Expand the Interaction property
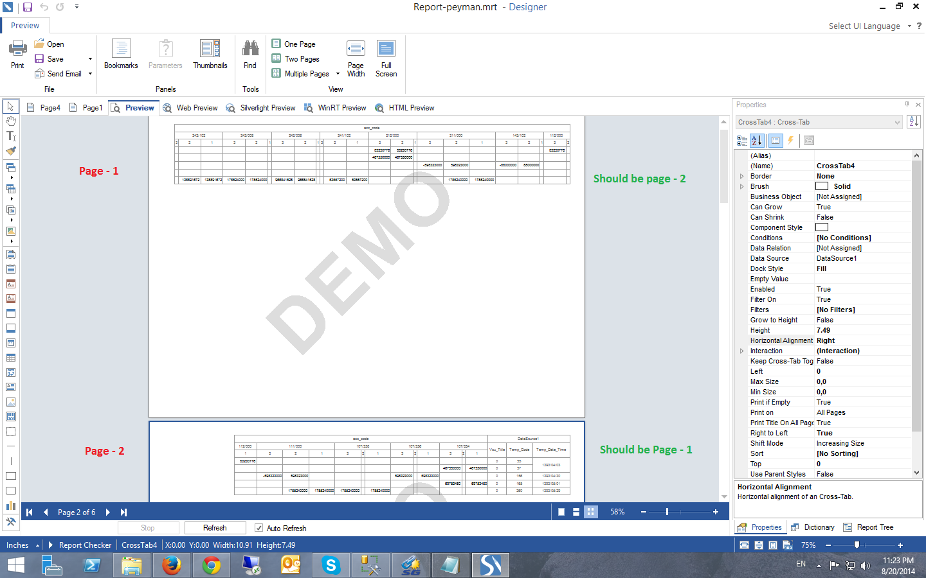 point(741,351)
